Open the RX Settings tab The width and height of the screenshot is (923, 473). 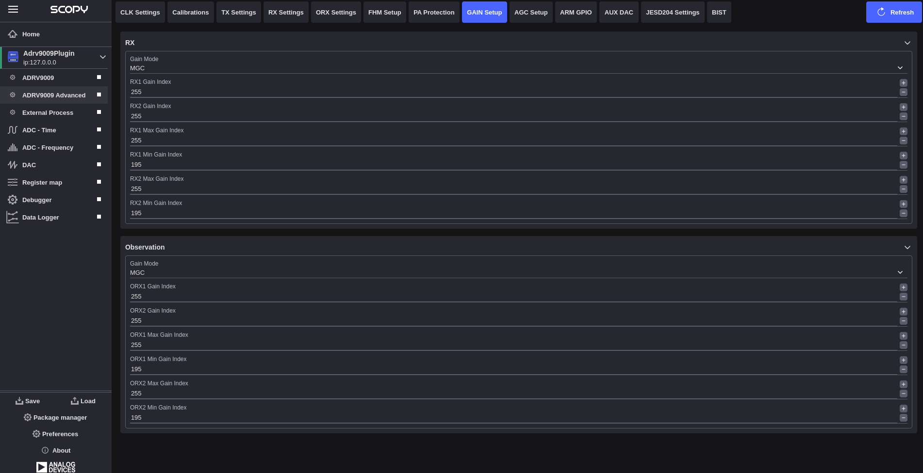tap(286, 12)
